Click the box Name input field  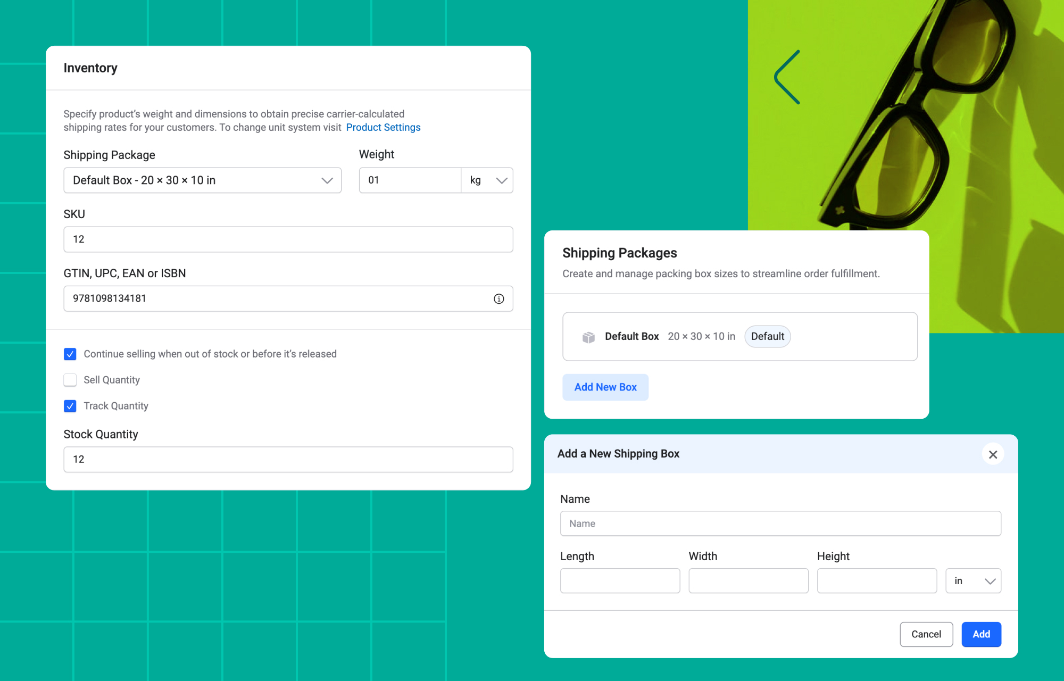click(x=780, y=524)
